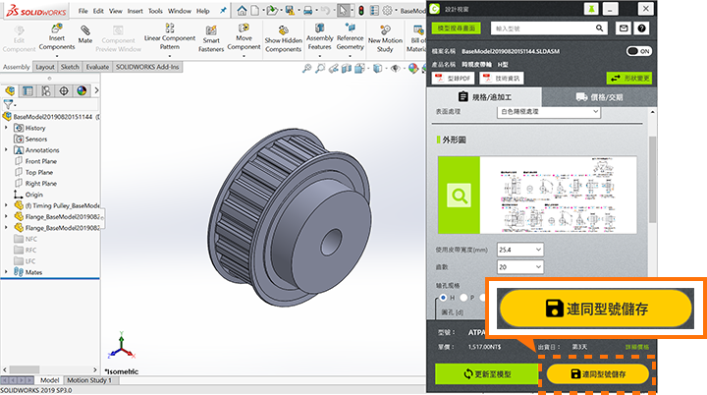The height and width of the screenshot is (395, 707).
Task: Expand the Annotations tree node
Action: 7,150
